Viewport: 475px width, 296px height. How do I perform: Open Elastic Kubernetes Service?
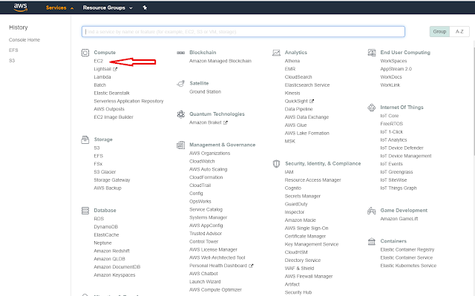click(x=408, y=266)
